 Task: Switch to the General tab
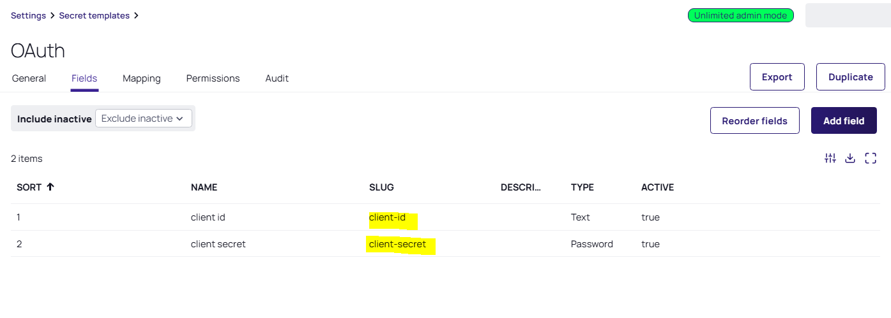(x=29, y=78)
